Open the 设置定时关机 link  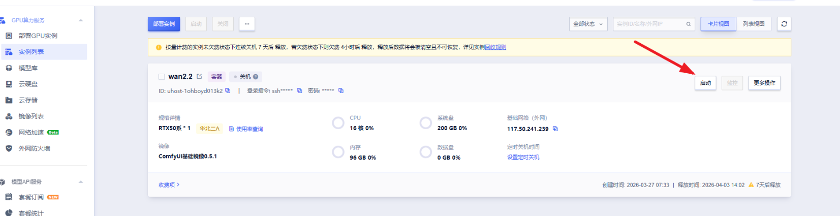[523, 158]
